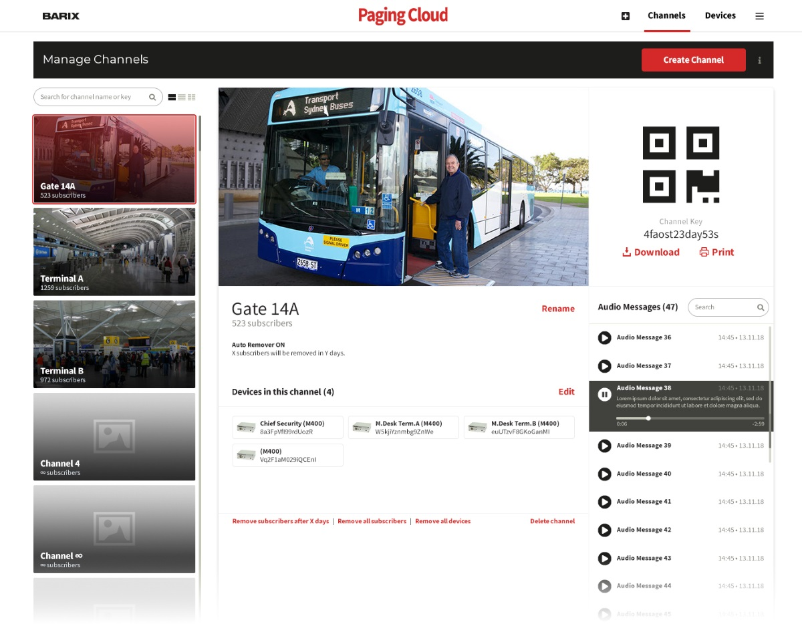The width and height of the screenshot is (802, 624).
Task: Edit devices in this channel
Action: [566, 392]
